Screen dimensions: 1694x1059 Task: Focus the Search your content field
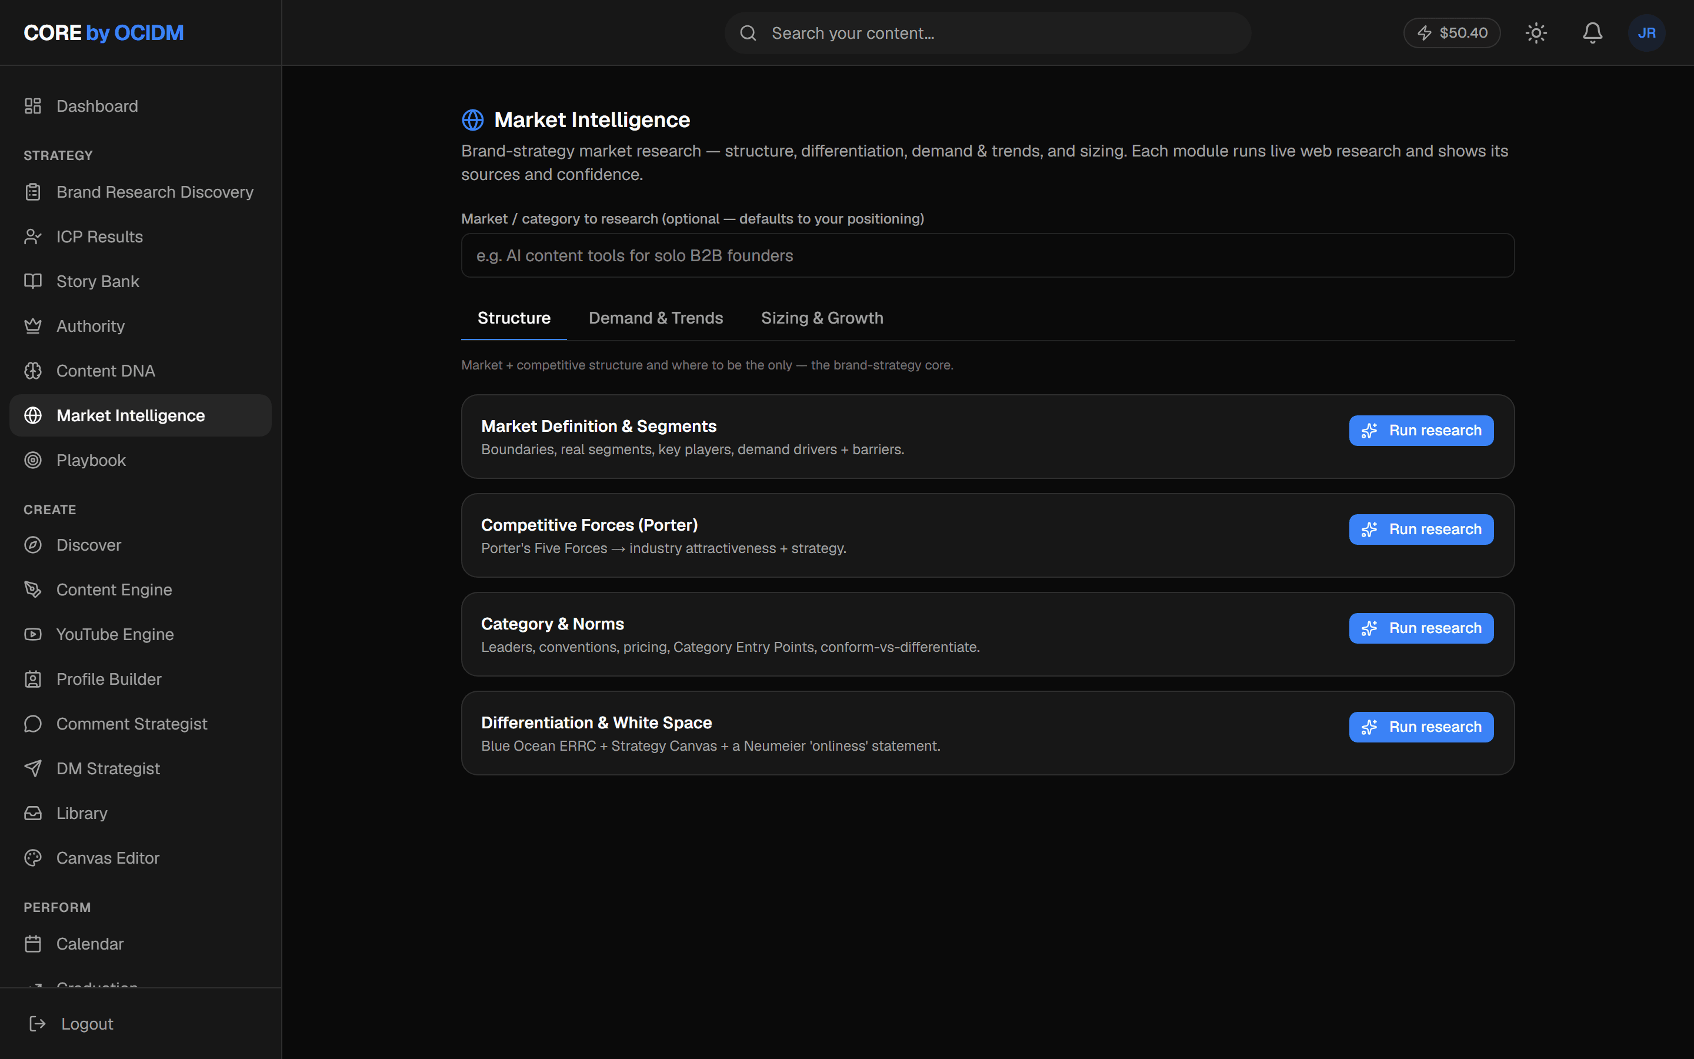pyautogui.click(x=988, y=33)
